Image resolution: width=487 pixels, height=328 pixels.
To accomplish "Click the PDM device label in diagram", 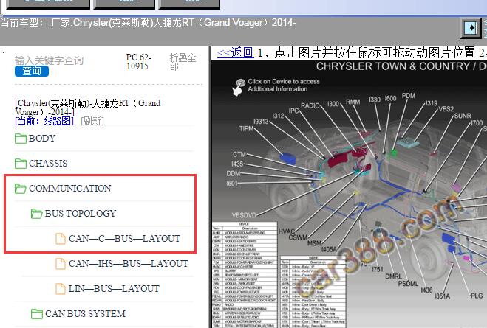I will tap(409, 96).
